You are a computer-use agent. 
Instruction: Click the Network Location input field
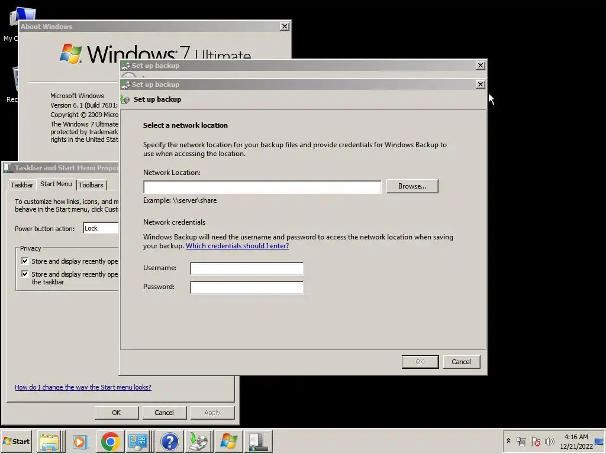tap(262, 187)
